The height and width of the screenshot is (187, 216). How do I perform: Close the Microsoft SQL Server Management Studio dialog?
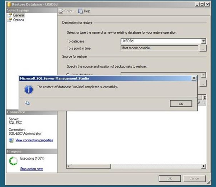click(194, 78)
